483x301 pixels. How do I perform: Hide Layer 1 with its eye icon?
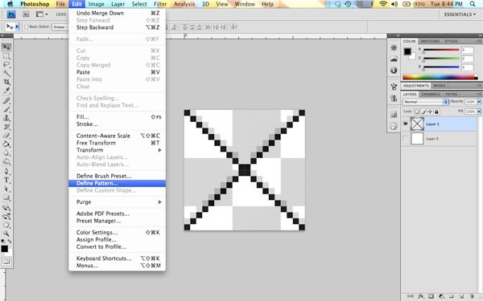pos(406,124)
